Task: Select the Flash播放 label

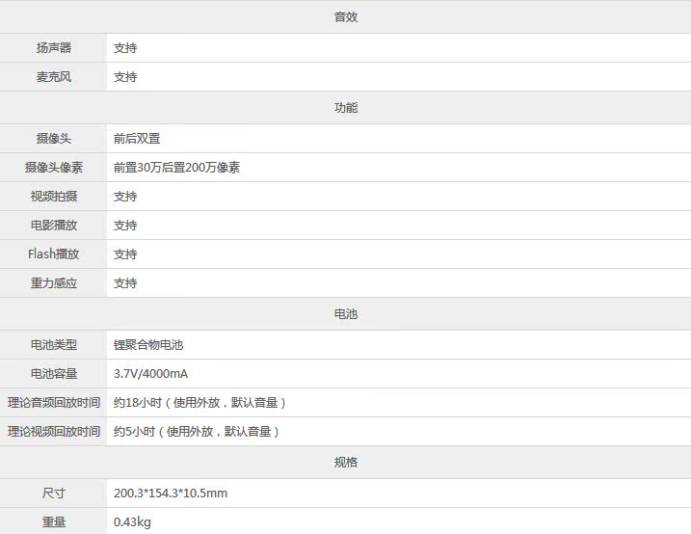Action: pyautogui.click(x=53, y=254)
